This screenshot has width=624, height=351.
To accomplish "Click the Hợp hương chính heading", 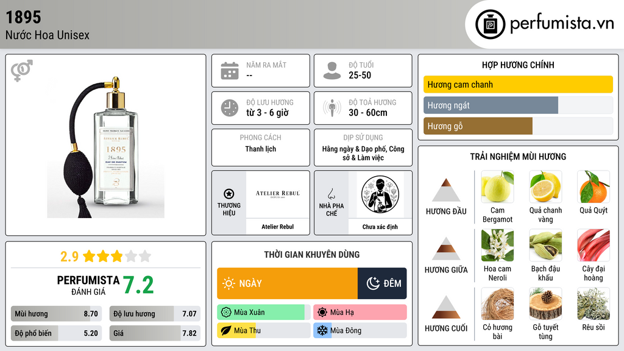I will click(518, 65).
